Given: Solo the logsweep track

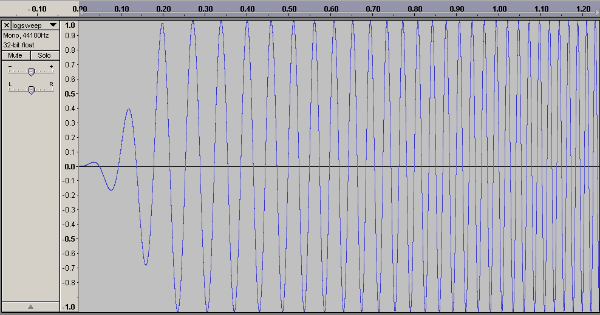Looking at the screenshot, I should click(44, 55).
